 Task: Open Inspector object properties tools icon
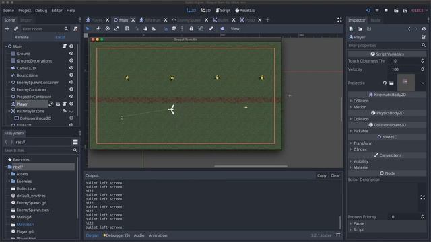tap(424, 37)
